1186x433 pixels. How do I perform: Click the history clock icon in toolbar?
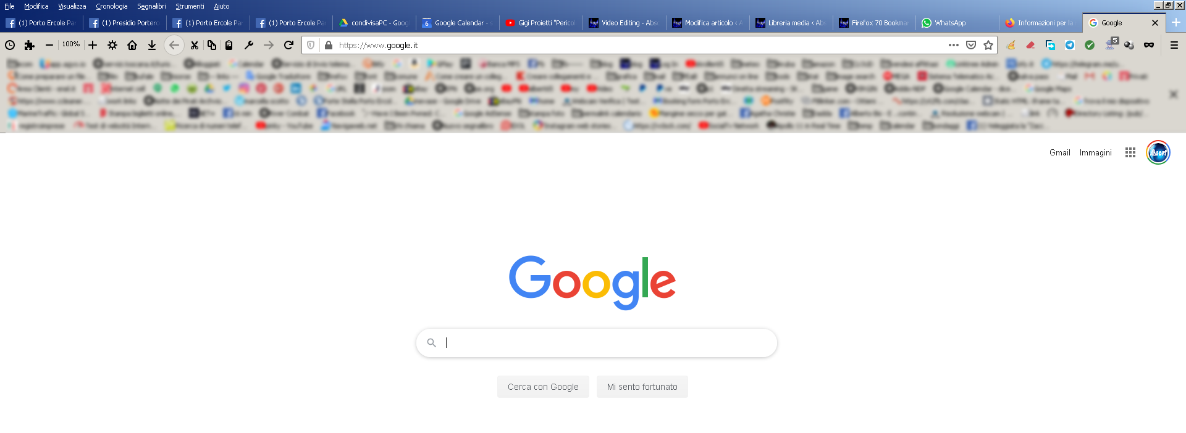click(x=10, y=45)
